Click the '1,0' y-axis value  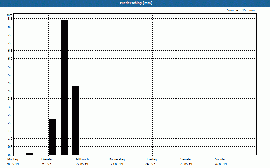(10, 139)
